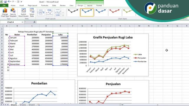Screen dimensions: 189x106
Task: Apply the highlighted blue chart style
Action: pyautogui.click(x=87, y=12)
